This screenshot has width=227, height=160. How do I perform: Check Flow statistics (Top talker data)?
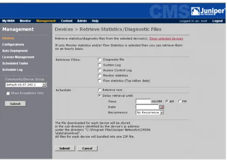pyautogui.click(x=99, y=81)
